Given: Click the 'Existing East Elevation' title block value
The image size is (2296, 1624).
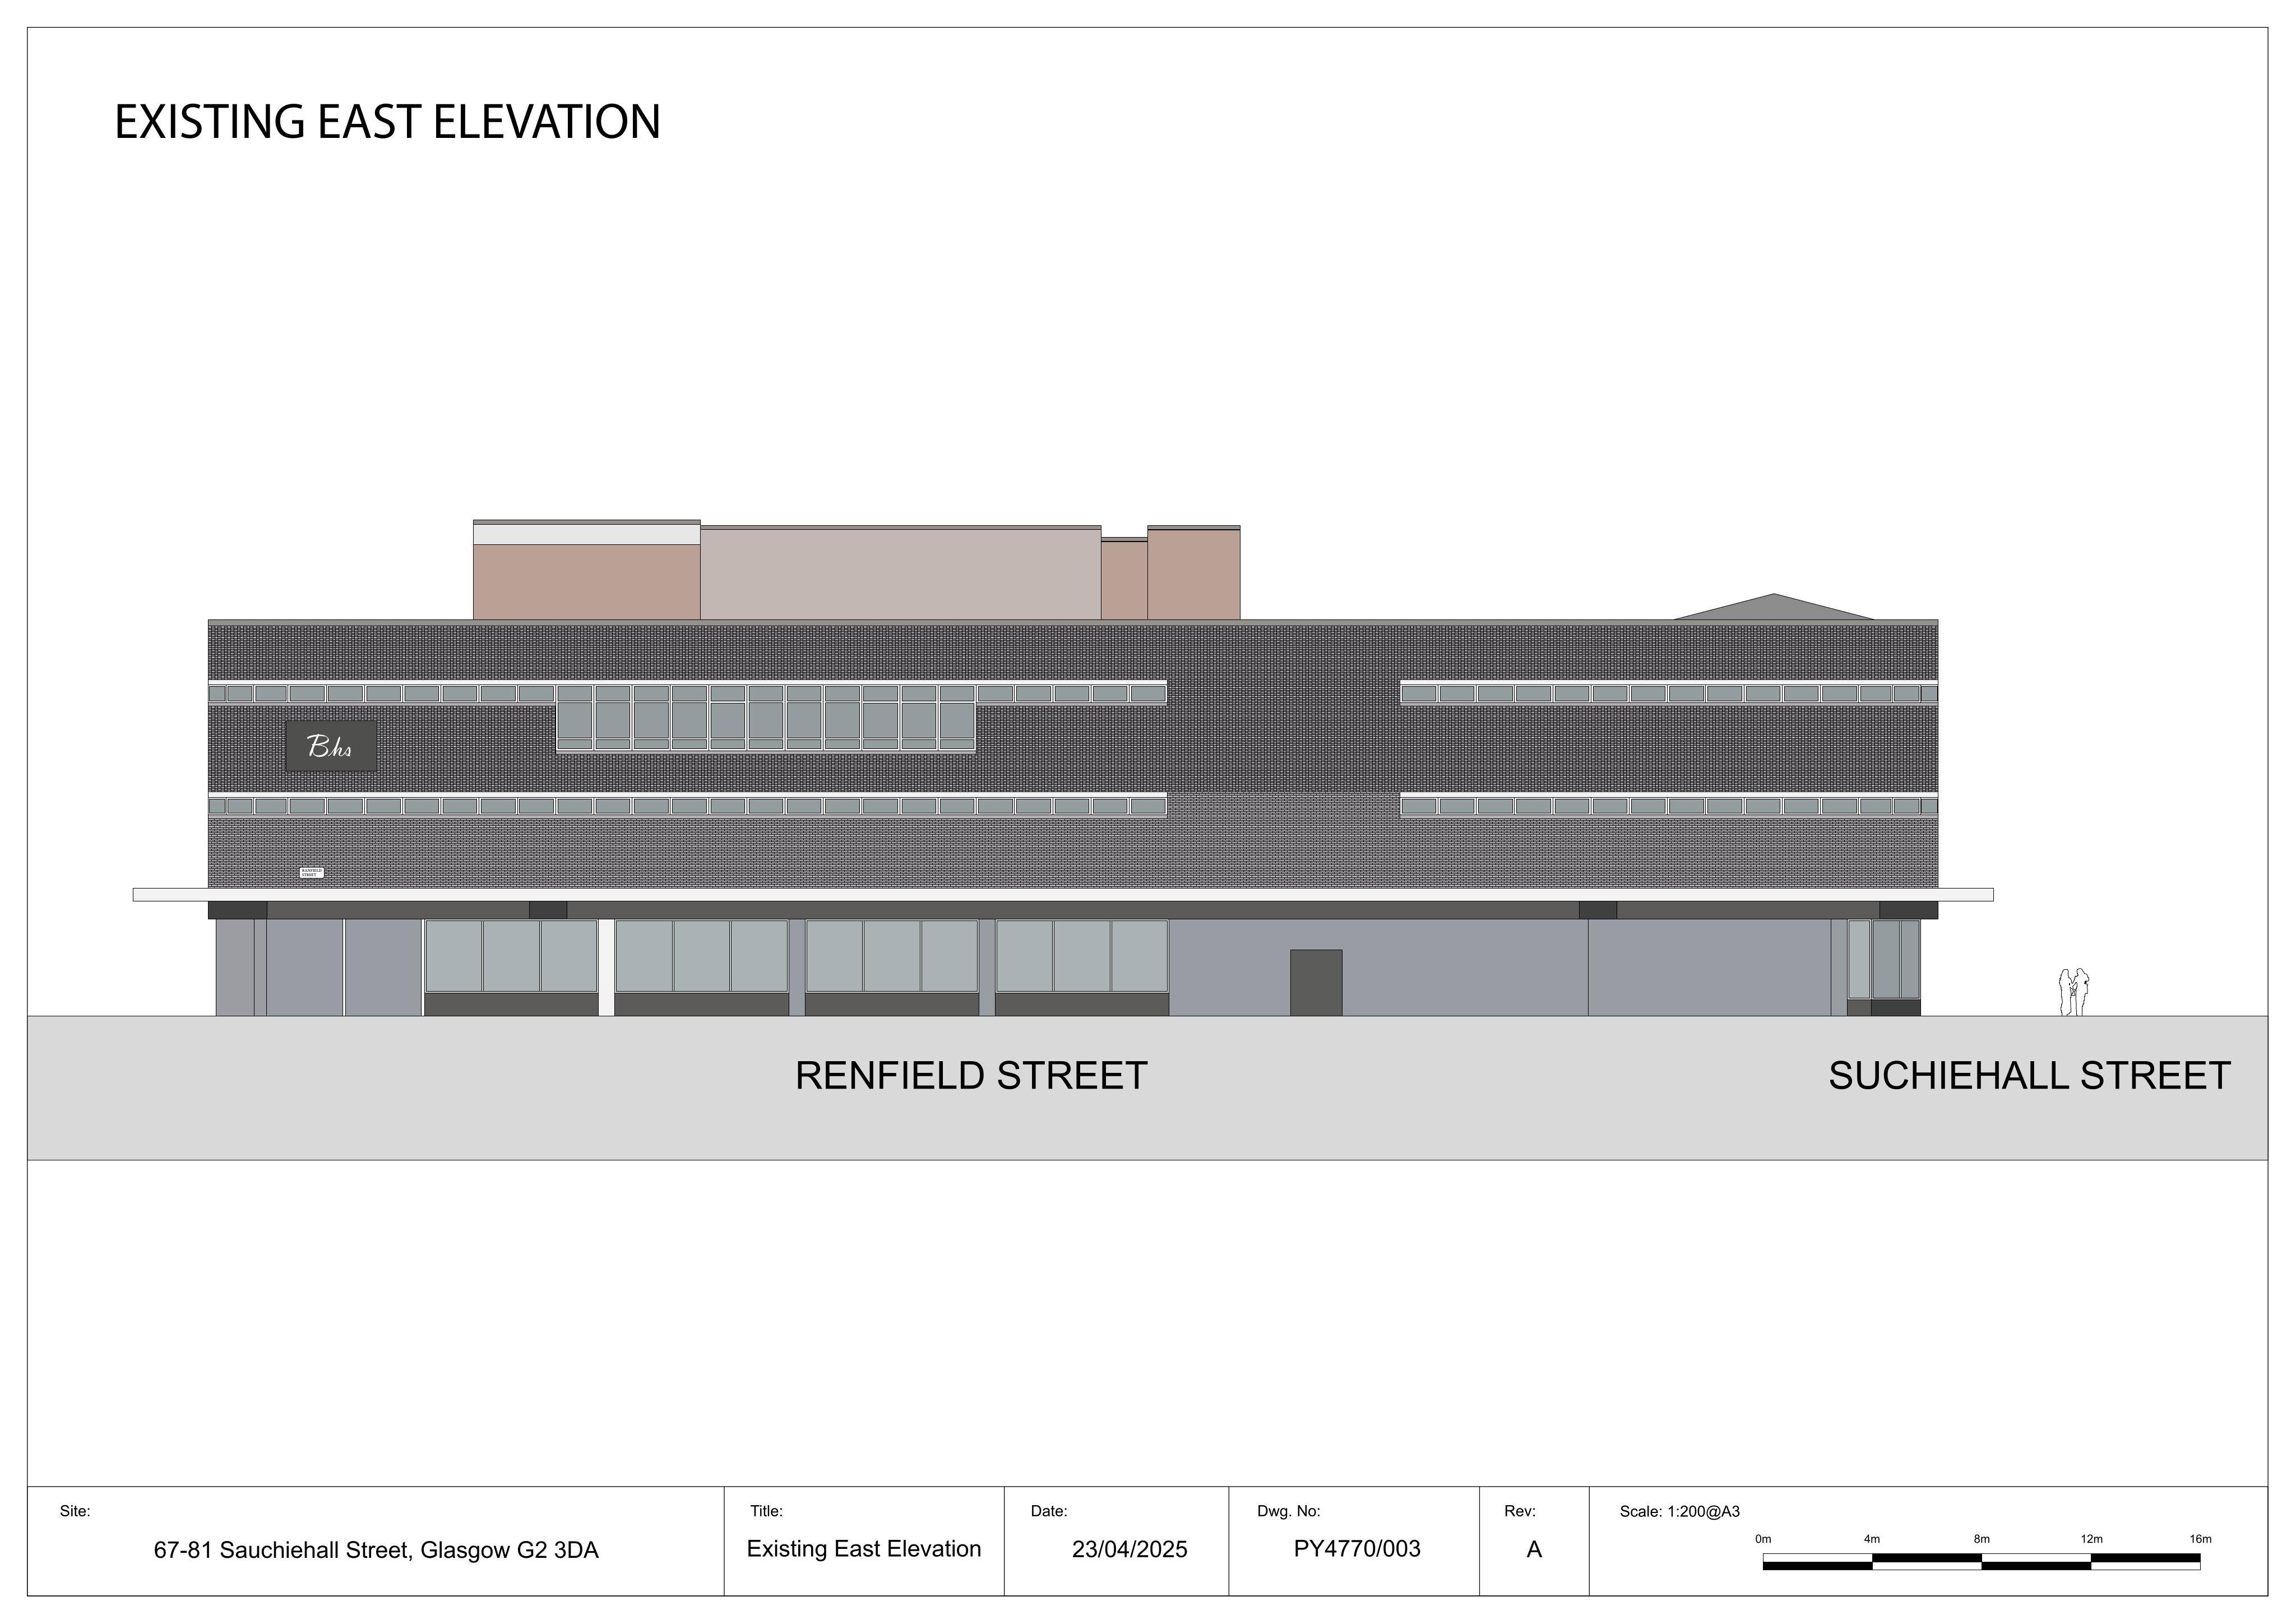Looking at the screenshot, I should click(864, 1549).
